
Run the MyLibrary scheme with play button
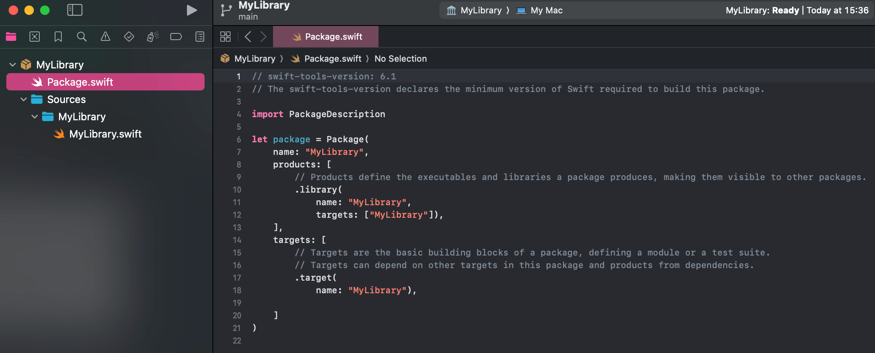point(192,10)
